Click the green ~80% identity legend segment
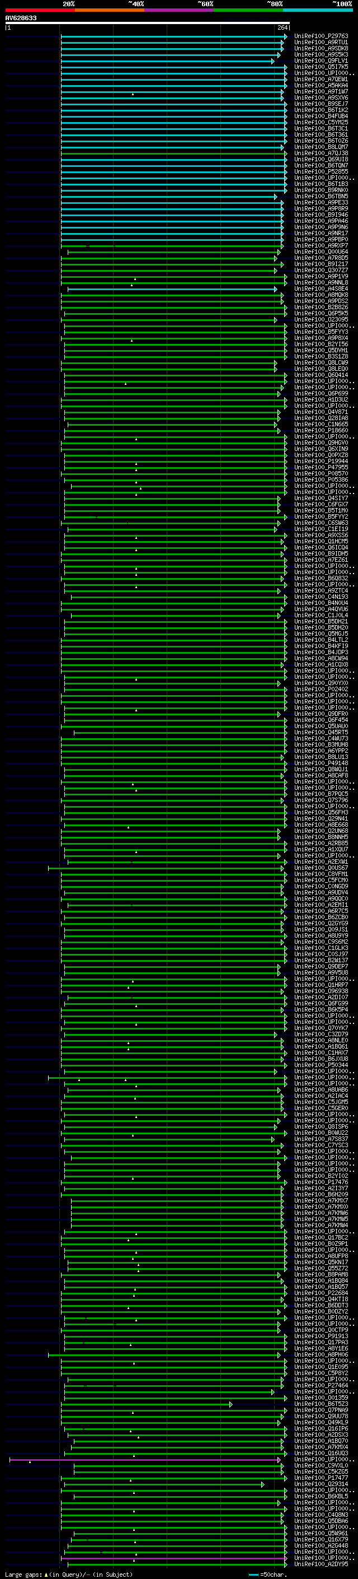 point(248,10)
